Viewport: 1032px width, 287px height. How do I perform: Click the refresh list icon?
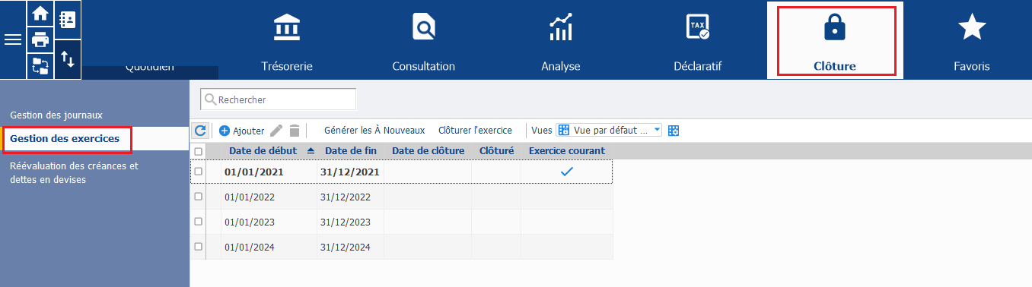(199, 131)
